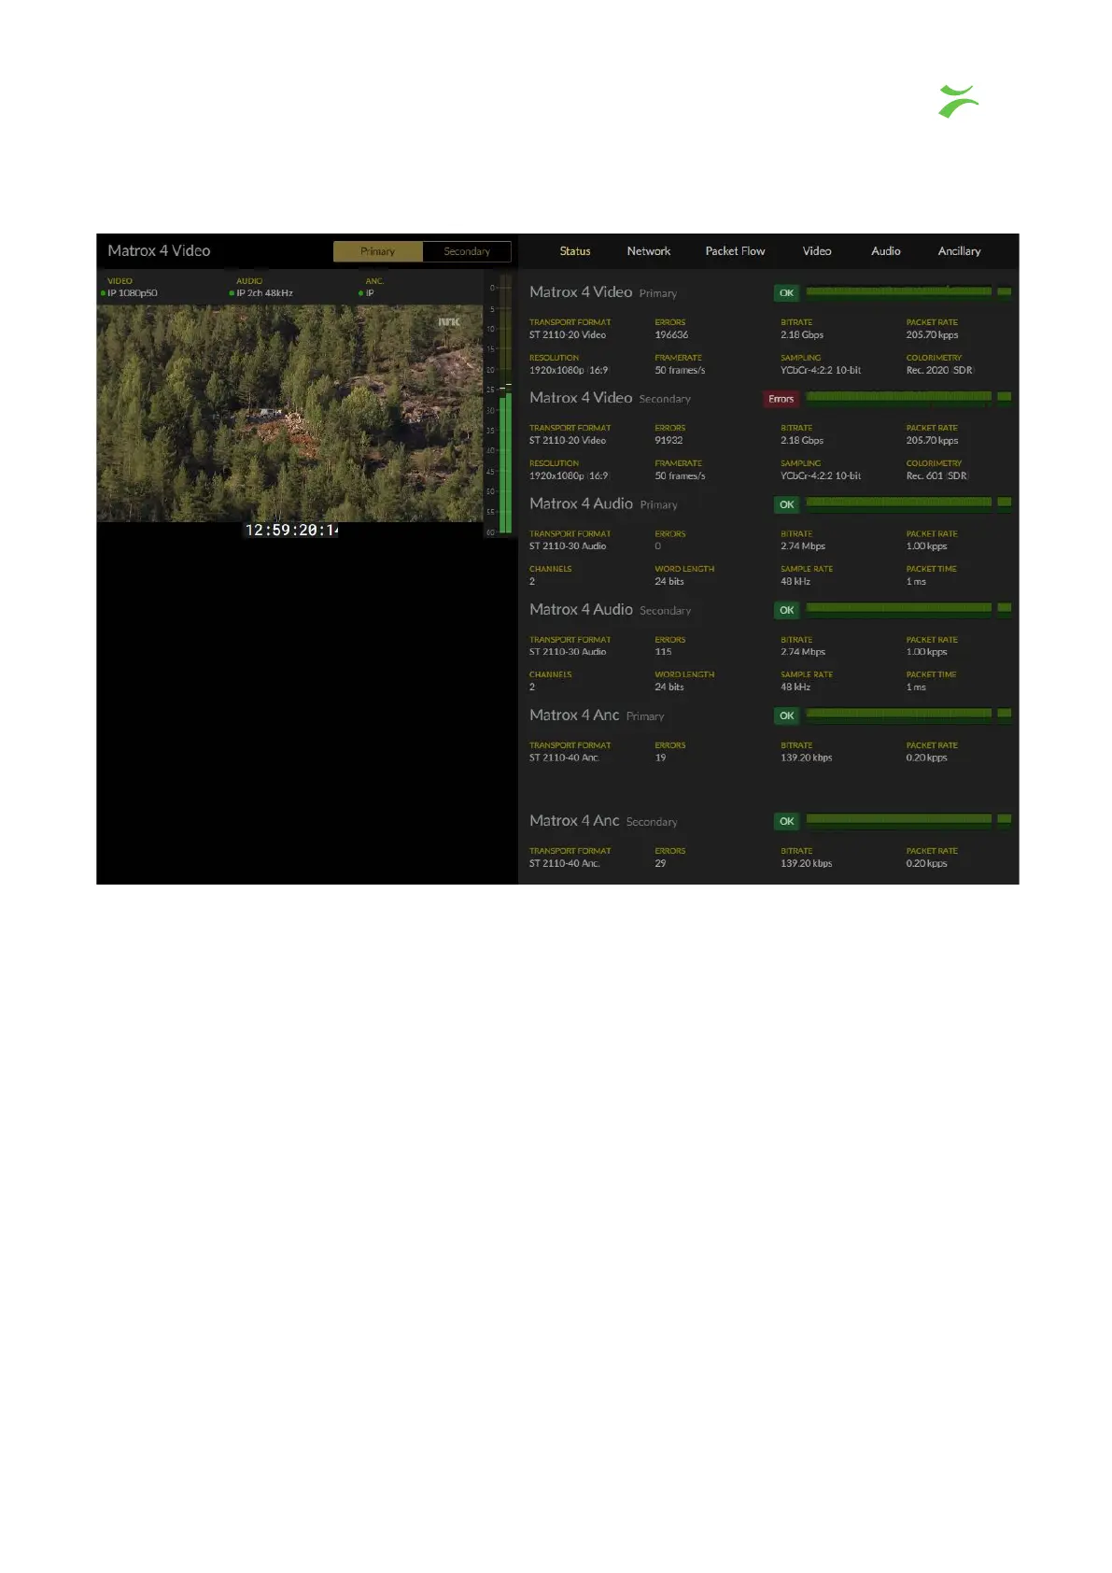Click the errors value 196636

click(671, 334)
